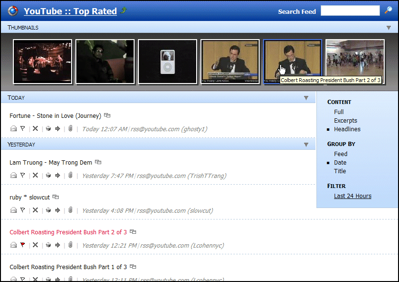Screen dimensions: 399x282
Task: Mark Fortune - Stone in Love item read via envelope
Action: [13, 128]
